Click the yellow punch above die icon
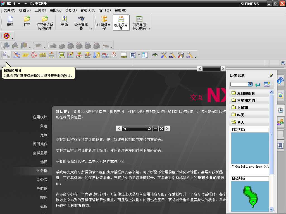The width and height of the screenshot is (286, 214). tap(79, 55)
